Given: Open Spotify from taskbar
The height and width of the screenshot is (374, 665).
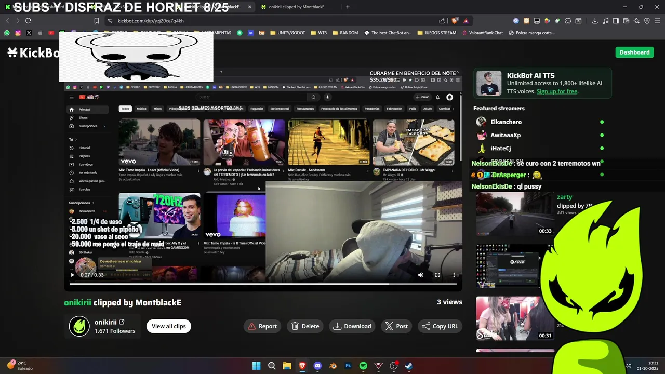Looking at the screenshot, I should (363, 366).
